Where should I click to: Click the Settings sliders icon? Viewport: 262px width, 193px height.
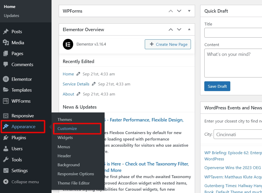click(x=6, y=170)
